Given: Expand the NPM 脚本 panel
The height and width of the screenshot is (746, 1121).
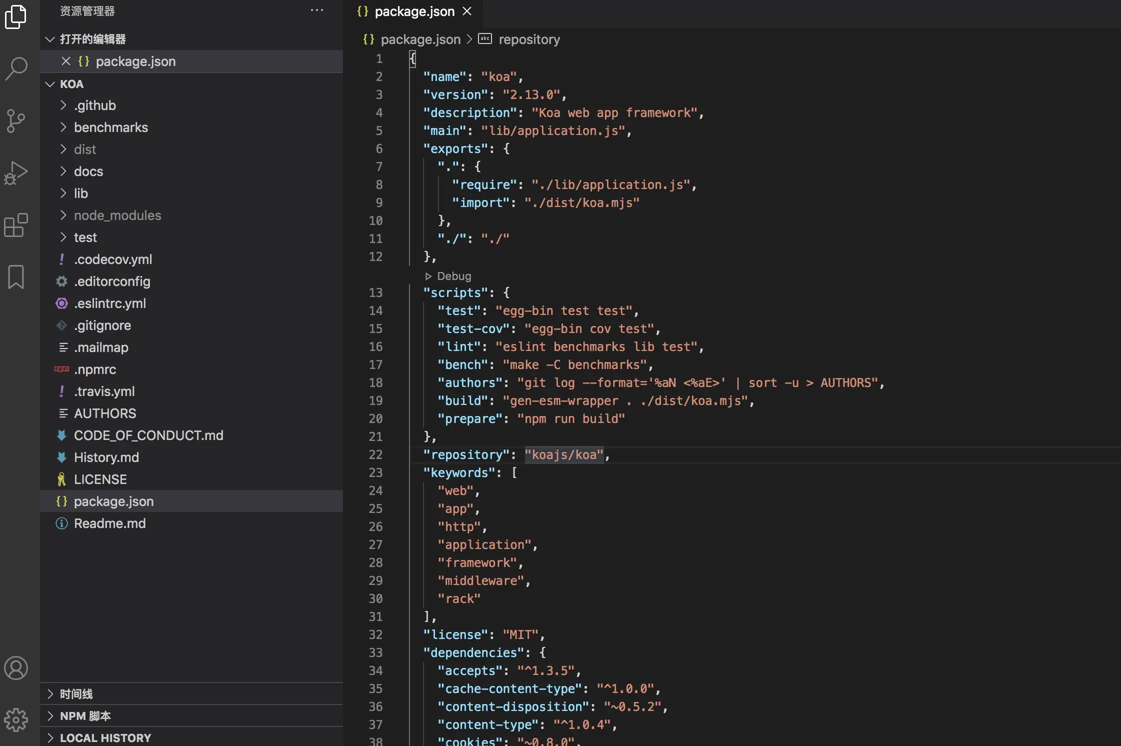Looking at the screenshot, I should point(85,716).
